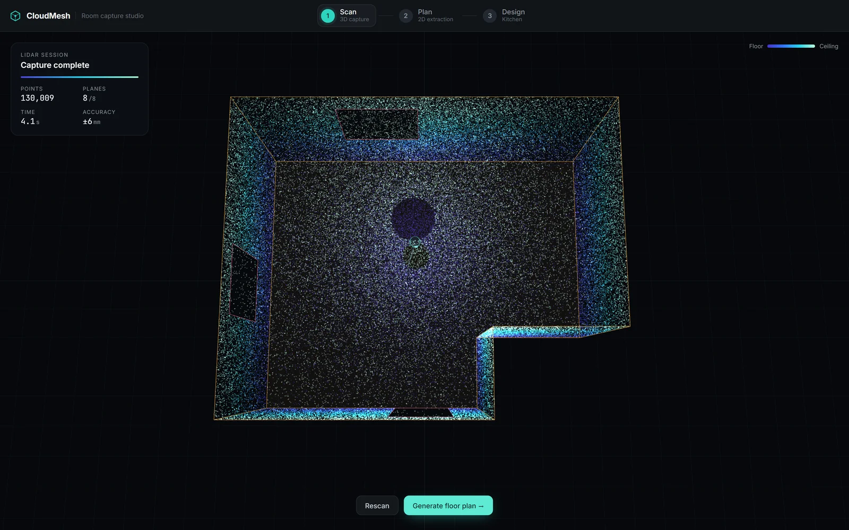849x530 pixels.
Task: Click the door opening on the front wall
Action: tap(420, 412)
